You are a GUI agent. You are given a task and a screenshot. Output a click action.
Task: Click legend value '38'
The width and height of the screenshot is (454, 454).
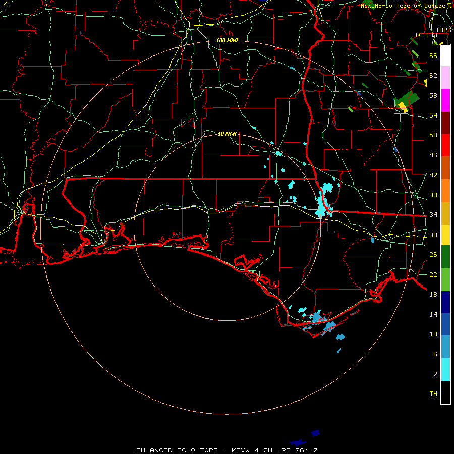pyautogui.click(x=433, y=195)
